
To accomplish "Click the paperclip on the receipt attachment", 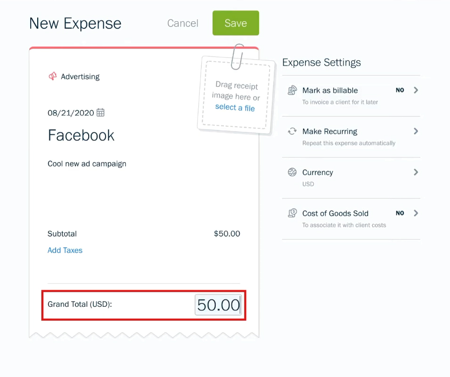I will [x=237, y=57].
